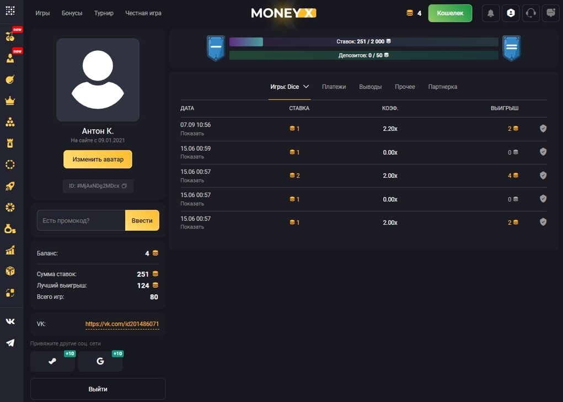Click the profile avatar image
563x402 pixels.
coord(98,80)
